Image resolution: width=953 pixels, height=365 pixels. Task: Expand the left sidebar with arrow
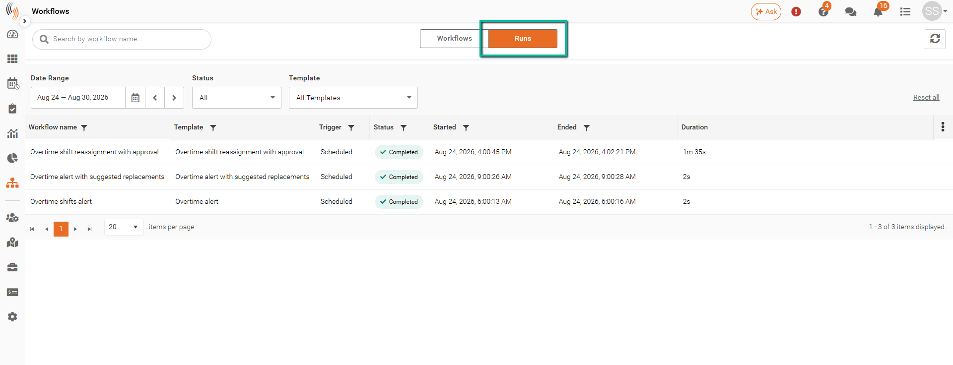tap(24, 21)
